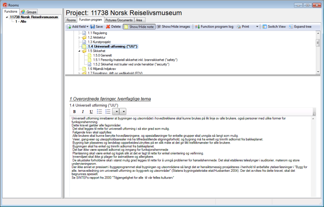This screenshot has width=324, height=207.
Task: Select the Function program tab
Action: click(90, 20)
